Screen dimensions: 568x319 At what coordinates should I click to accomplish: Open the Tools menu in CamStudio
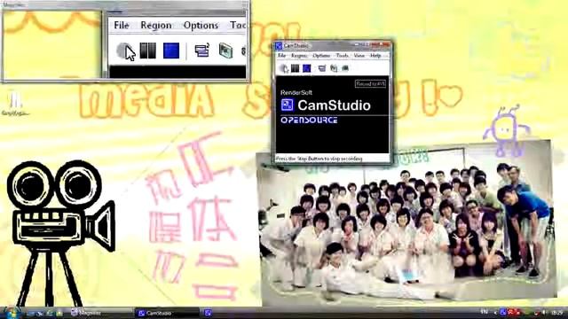[x=342, y=56]
